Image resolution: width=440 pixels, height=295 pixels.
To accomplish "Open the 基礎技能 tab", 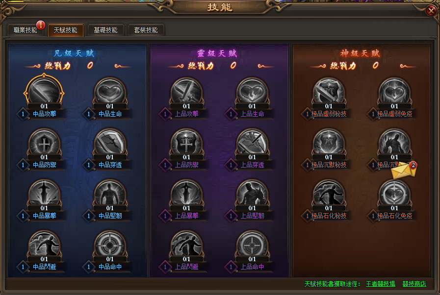I will coord(105,30).
